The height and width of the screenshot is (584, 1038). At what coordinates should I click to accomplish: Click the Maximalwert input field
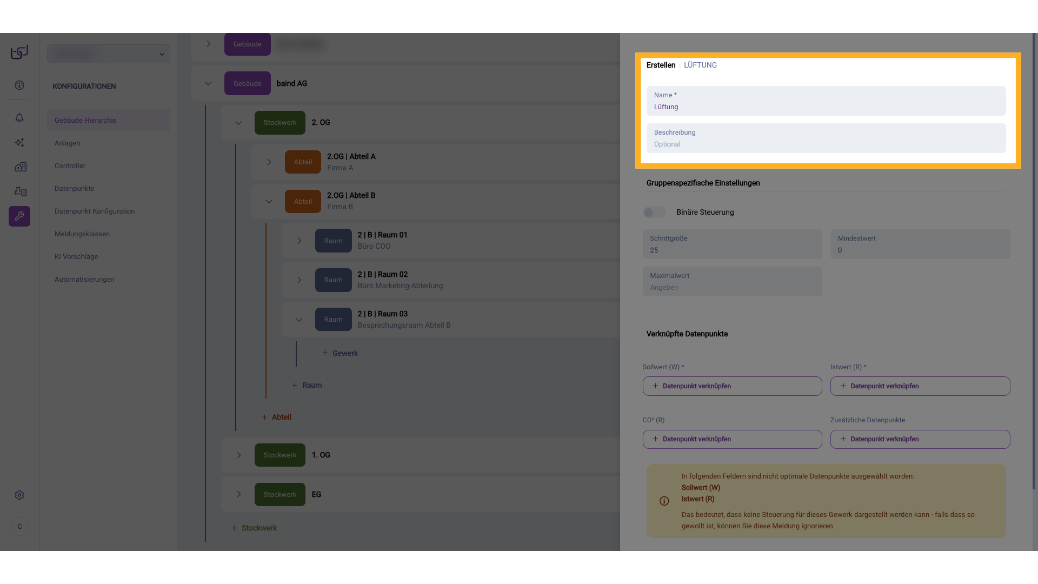tap(732, 287)
